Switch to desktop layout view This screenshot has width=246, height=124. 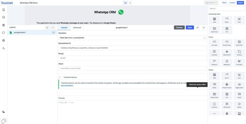pos(125,3)
